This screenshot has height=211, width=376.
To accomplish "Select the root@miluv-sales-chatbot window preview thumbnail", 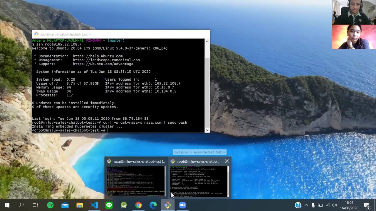I will [x=199, y=181].
